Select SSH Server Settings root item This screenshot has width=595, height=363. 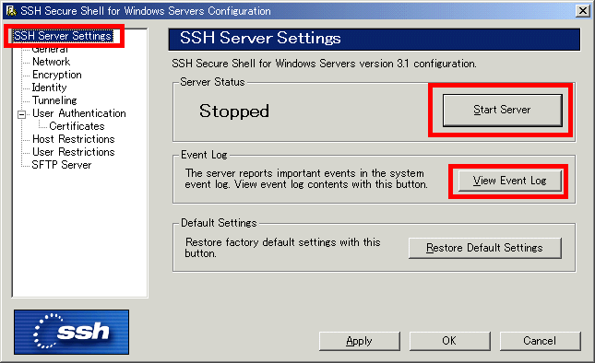(63, 36)
